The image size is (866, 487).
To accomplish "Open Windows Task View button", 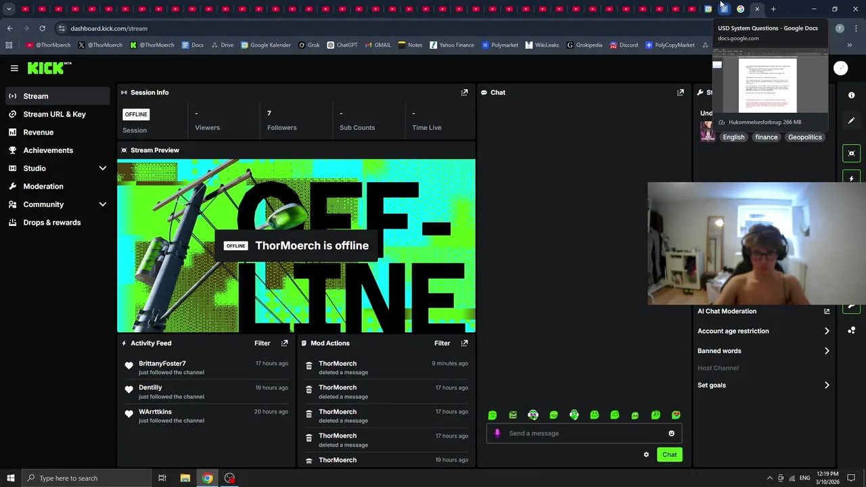I will click(x=162, y=478).
